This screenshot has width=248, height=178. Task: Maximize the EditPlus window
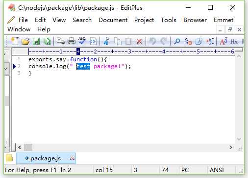click(210, 7)
